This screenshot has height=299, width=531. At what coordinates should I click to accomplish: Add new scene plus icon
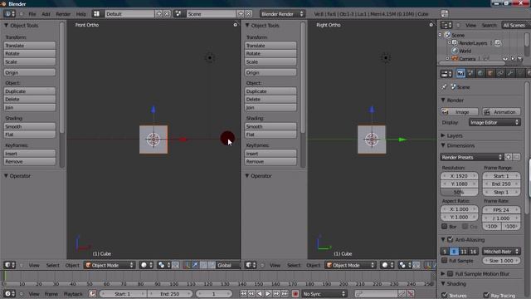241,14
